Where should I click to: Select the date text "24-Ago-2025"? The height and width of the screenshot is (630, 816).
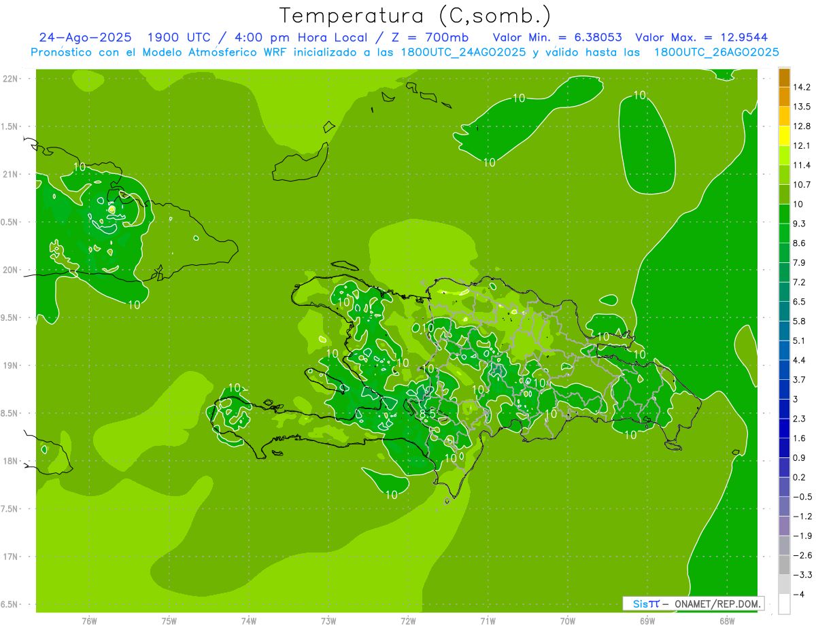click(x=84, y=37)
